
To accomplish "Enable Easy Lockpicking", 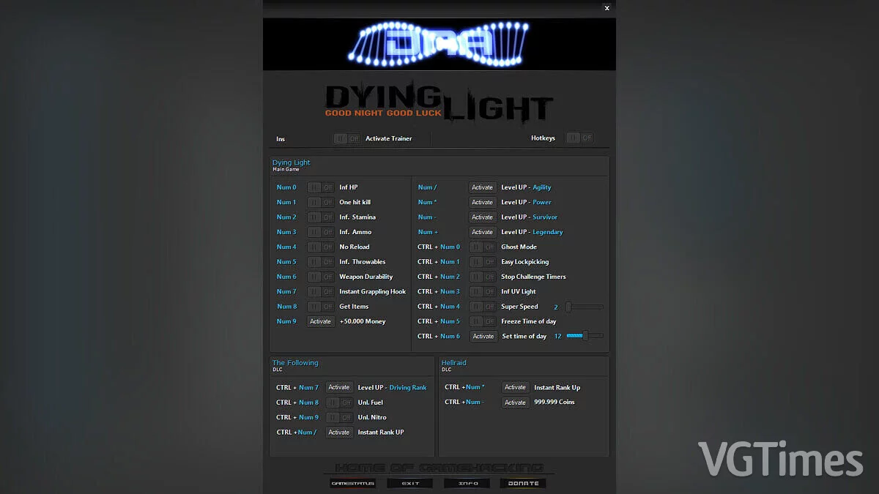I will click(482, 261).
